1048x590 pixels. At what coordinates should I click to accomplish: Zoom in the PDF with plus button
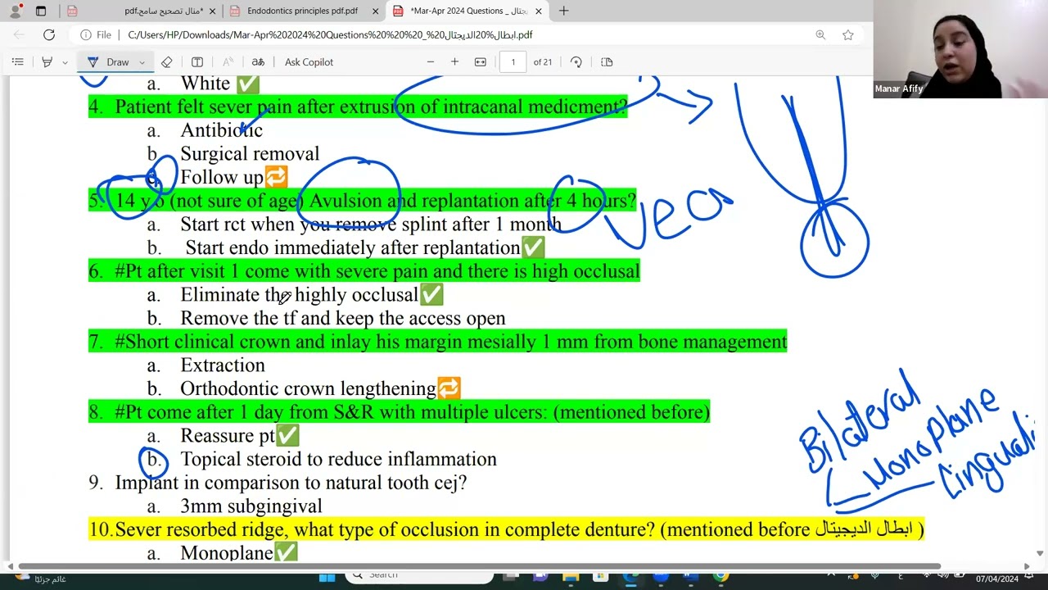pyautogui.click(x=454, y=62)
